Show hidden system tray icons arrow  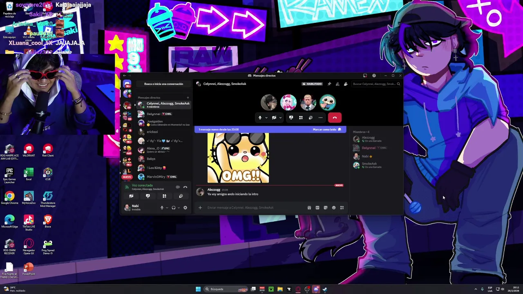pyautogui.click(x=476, y=289)
